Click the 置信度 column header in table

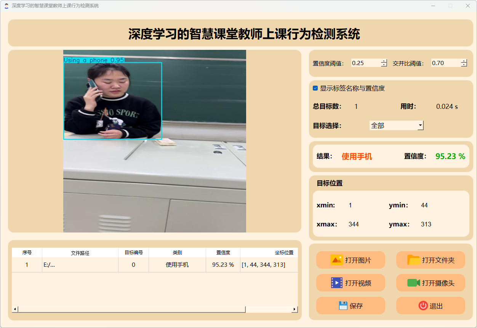(x=223, y=253)
